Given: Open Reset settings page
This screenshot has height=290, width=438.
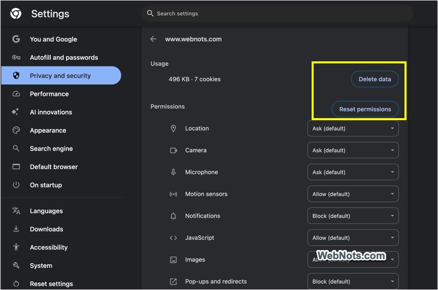Looking at the screenshot, I should [61, 283].
